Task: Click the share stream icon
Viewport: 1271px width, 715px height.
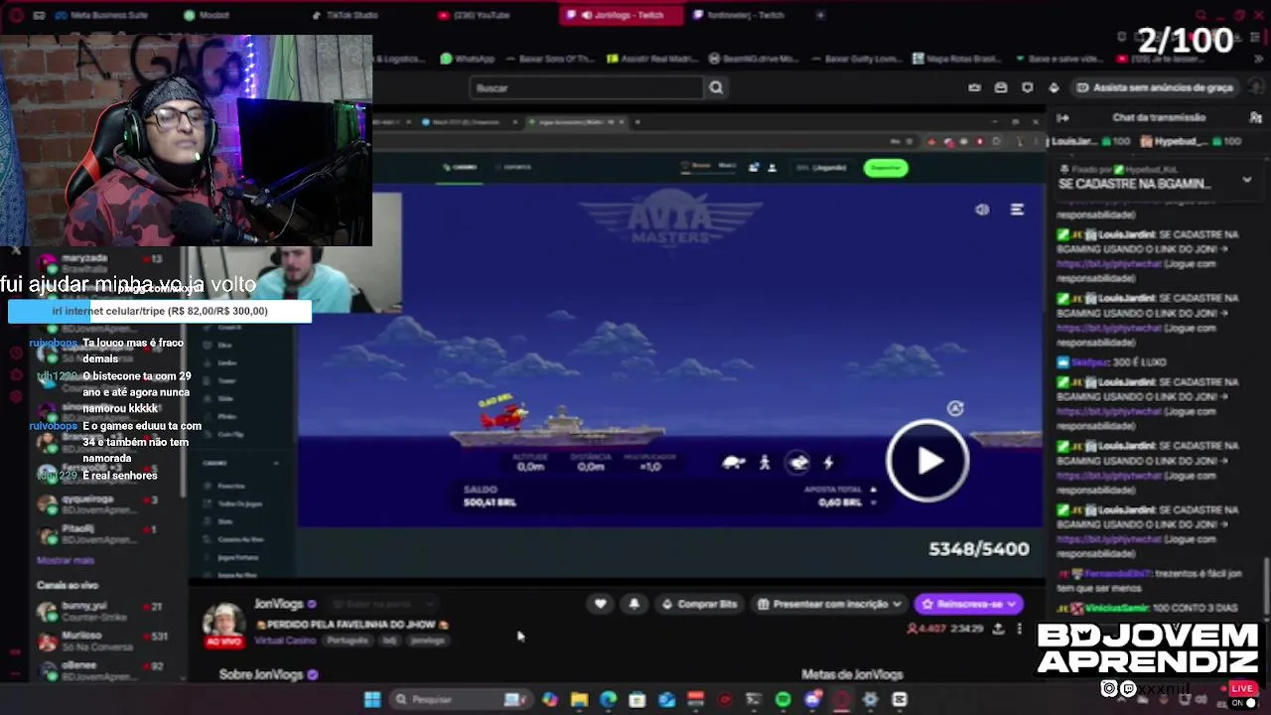Action: point(998,629)
